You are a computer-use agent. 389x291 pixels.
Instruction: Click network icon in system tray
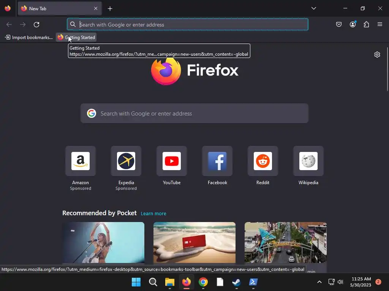[x=331, y=282]
